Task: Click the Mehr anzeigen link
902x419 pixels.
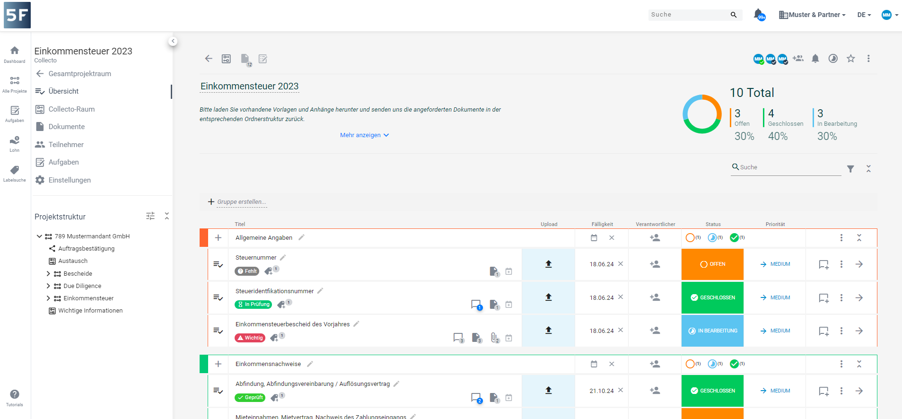Action: click(364, 135)
